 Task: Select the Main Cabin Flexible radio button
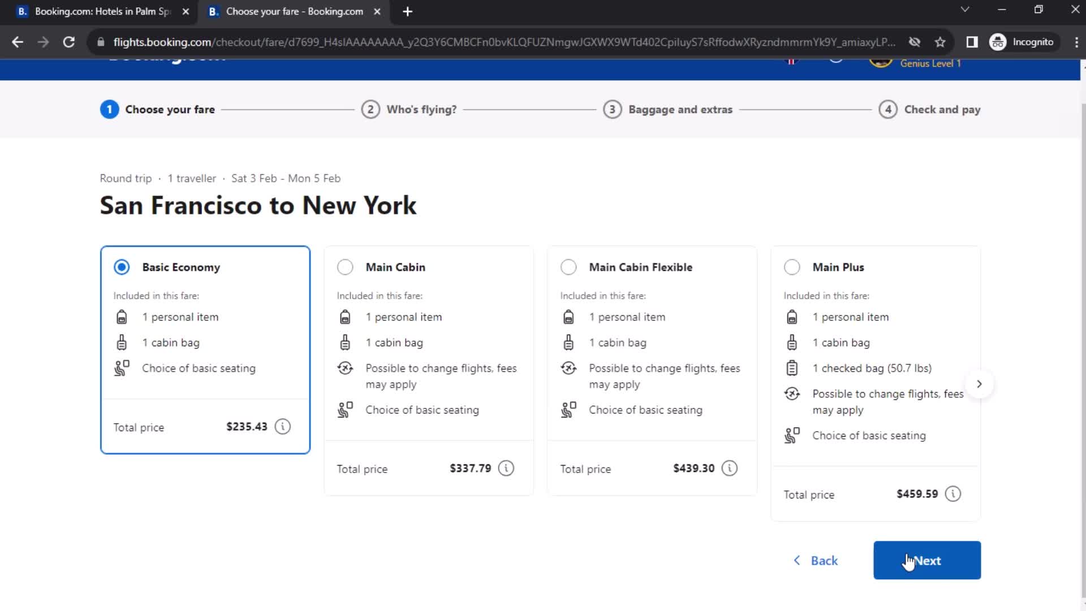(x=568, y=266)
